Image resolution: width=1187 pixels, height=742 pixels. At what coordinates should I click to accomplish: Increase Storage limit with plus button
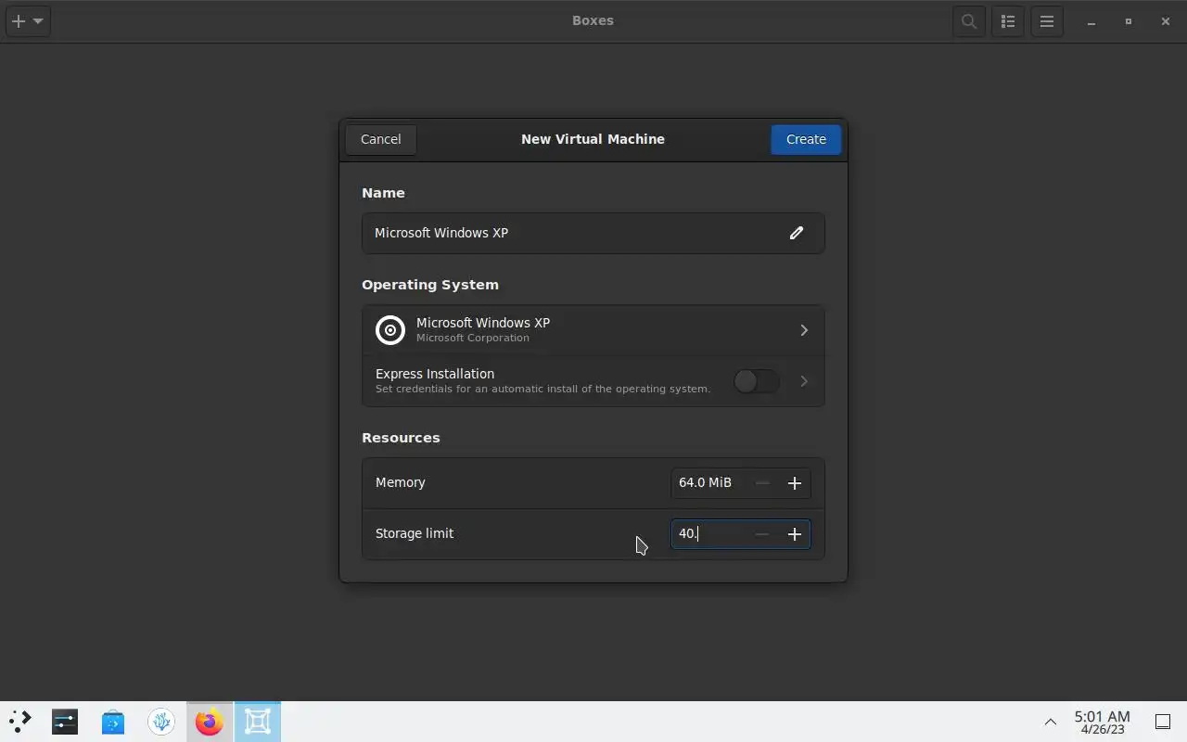coord(795,534)
